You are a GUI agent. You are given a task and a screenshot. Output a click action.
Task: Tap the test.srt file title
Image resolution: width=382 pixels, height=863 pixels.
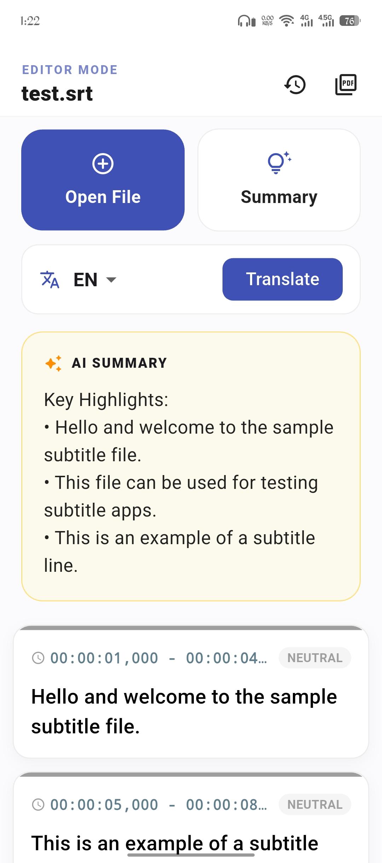click(x=57, y=94)
